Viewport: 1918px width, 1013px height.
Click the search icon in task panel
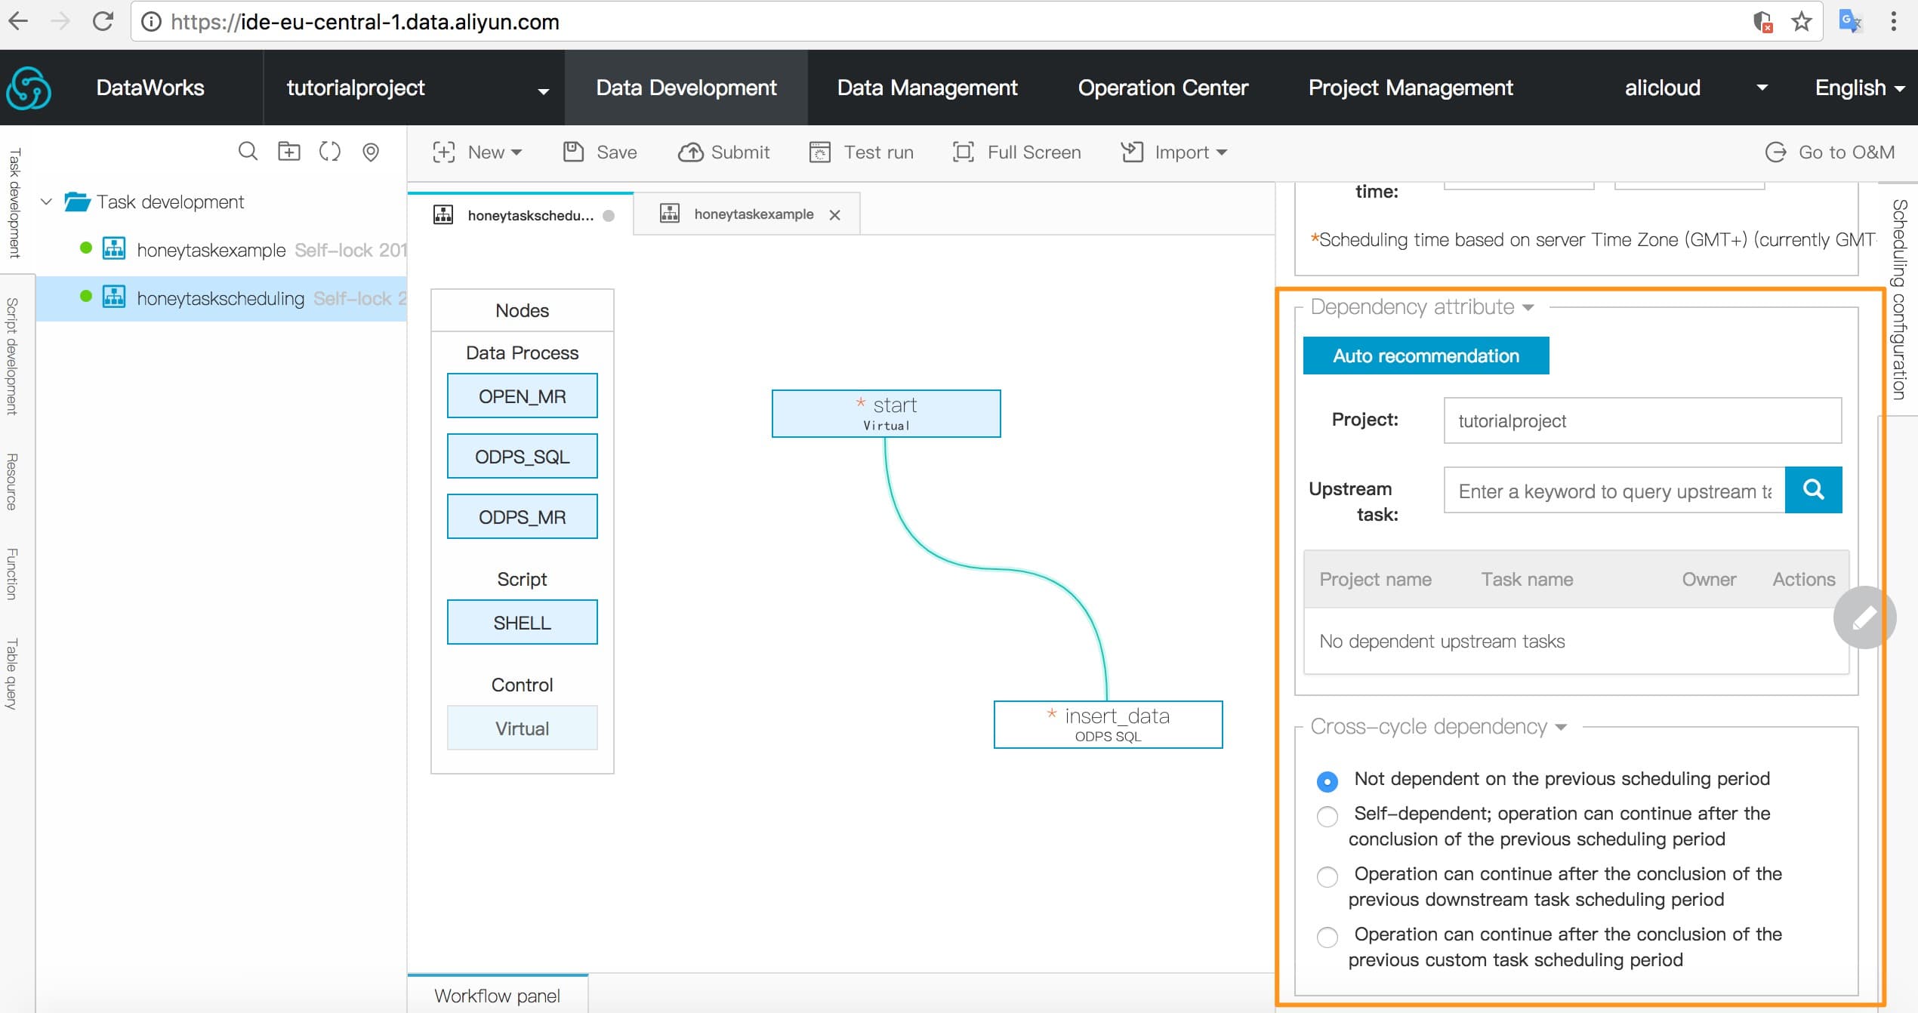tap(248, 152)
